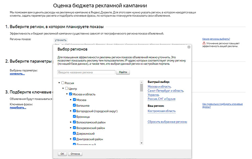The height and width of the screenshot is (159, 252).
Task: Collapse the Москва и область node
Action: [67, 94]
